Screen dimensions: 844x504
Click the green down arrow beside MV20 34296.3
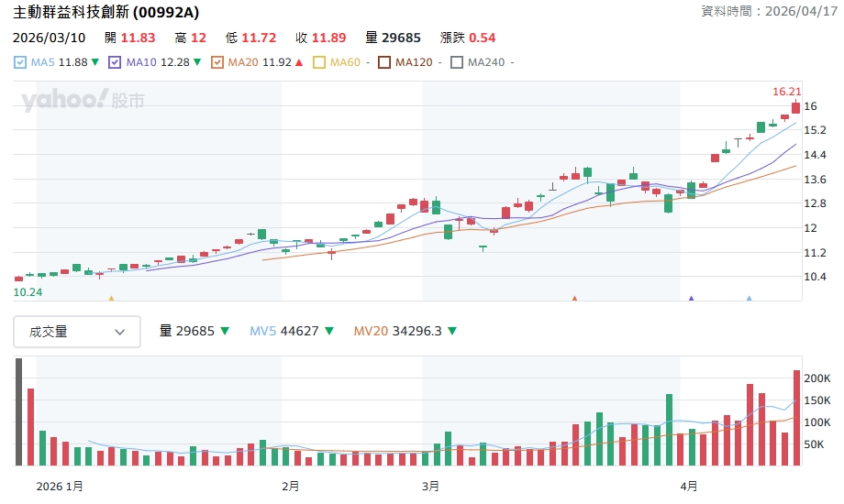coord(452,331)
